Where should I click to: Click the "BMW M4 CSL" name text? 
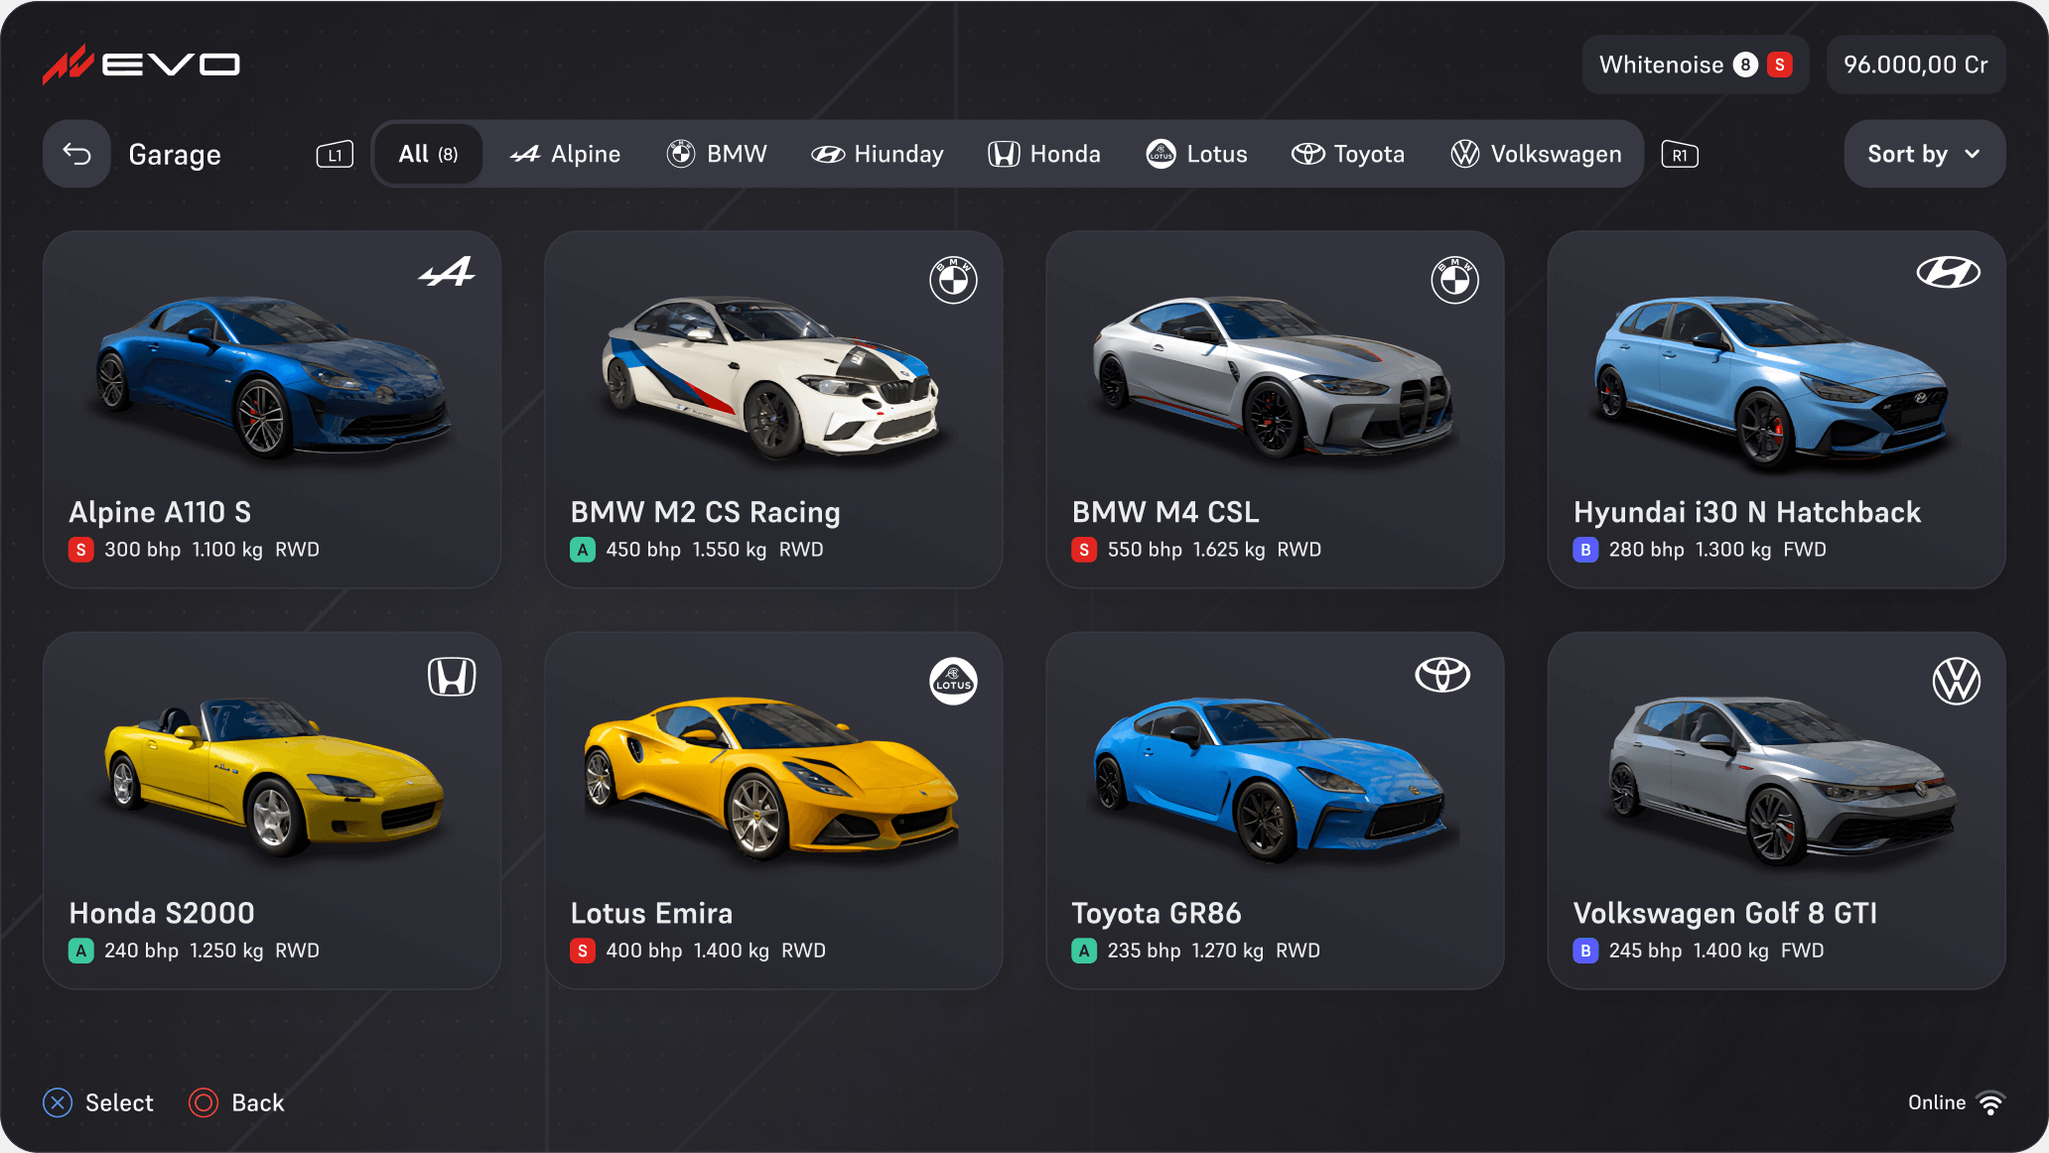click(1165, 512)
